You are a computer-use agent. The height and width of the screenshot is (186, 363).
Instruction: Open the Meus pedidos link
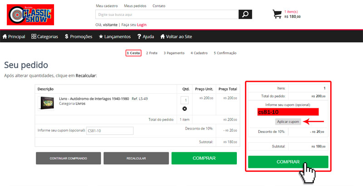click(135, 6)
